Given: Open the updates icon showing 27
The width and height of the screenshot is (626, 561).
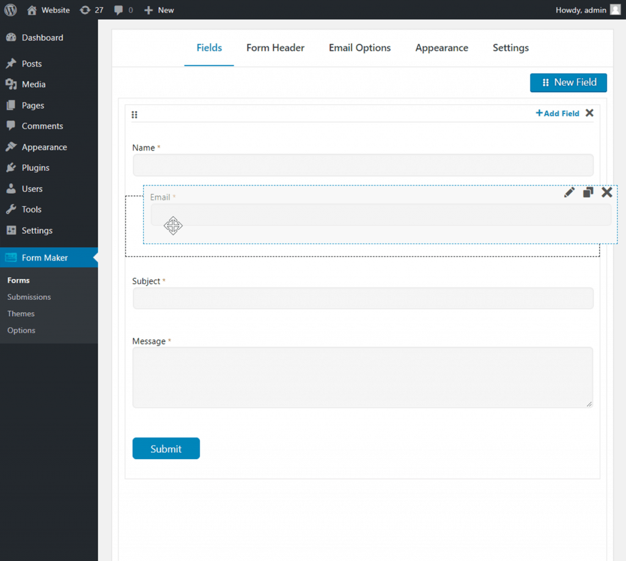Looking at the screenshot, I should coord(92,10).
